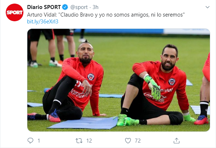Click the goalkeeper's green glove in photo
The image size is (216, 148).
tap(153, 87)
